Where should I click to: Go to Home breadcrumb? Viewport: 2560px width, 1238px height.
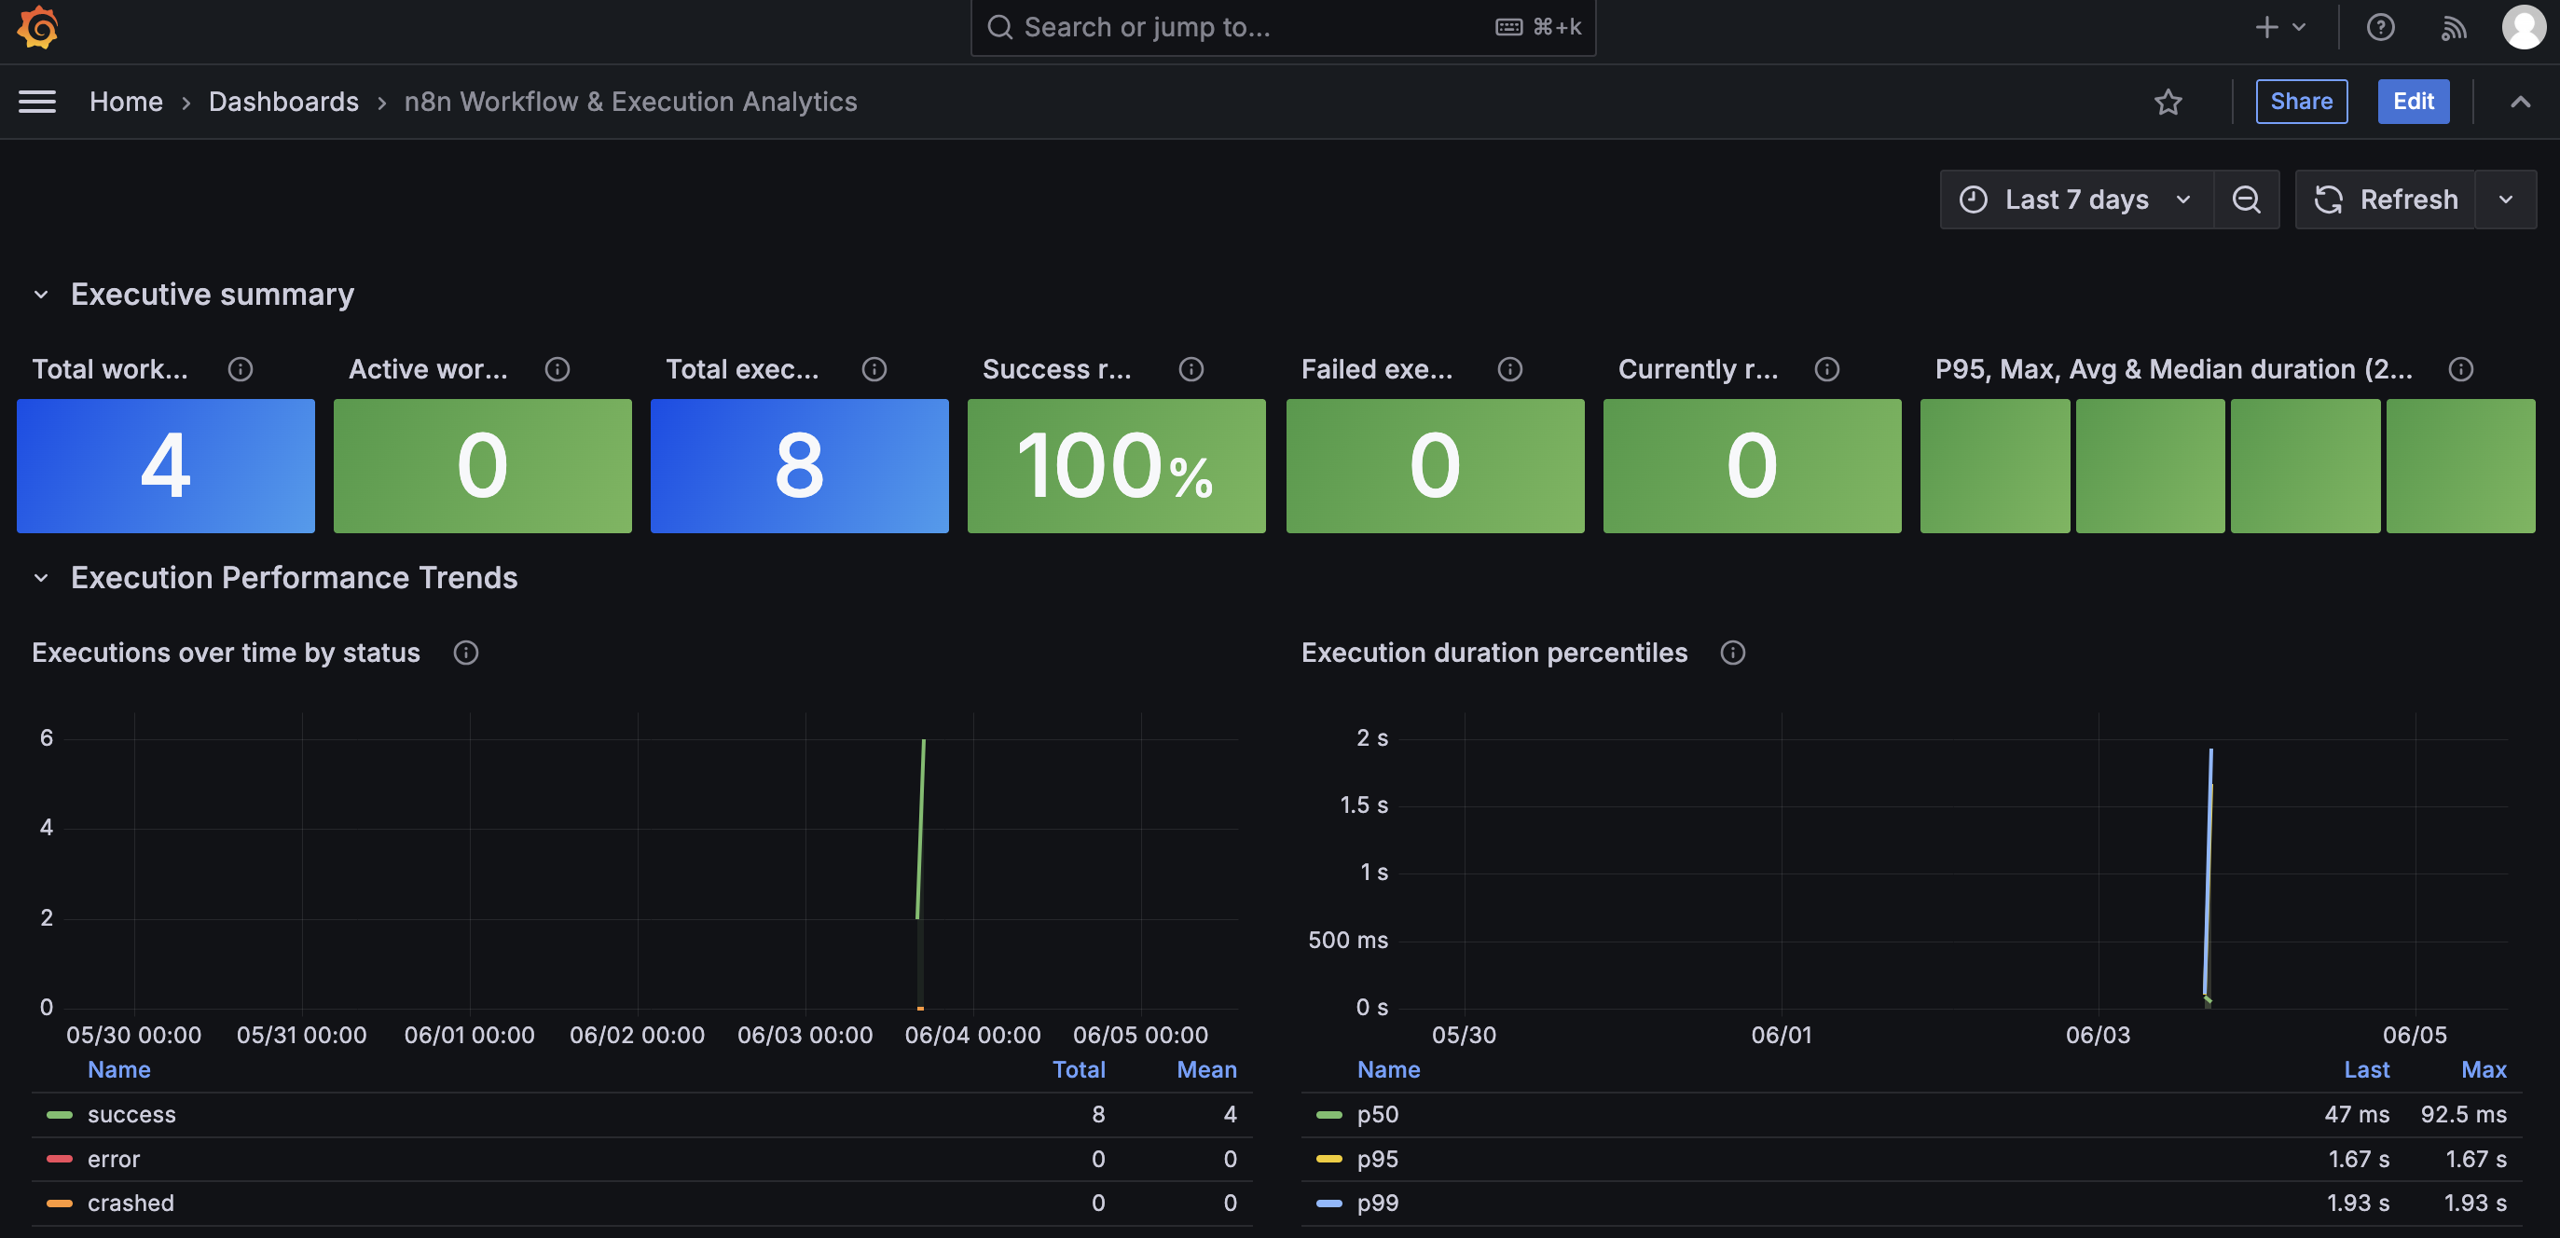coord(126,102)
